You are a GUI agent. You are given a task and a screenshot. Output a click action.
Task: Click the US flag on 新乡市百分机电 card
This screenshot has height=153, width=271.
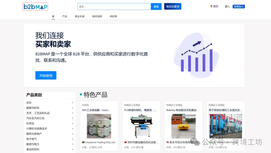point(167,142)
